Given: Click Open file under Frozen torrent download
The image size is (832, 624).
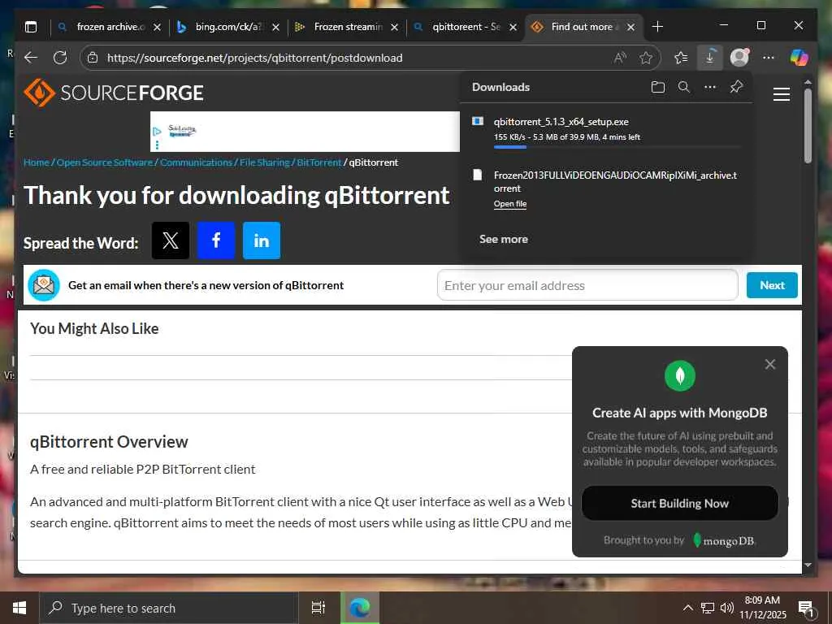Looking at the screenshot, I should pyautogui.click(x=510, y=204).
